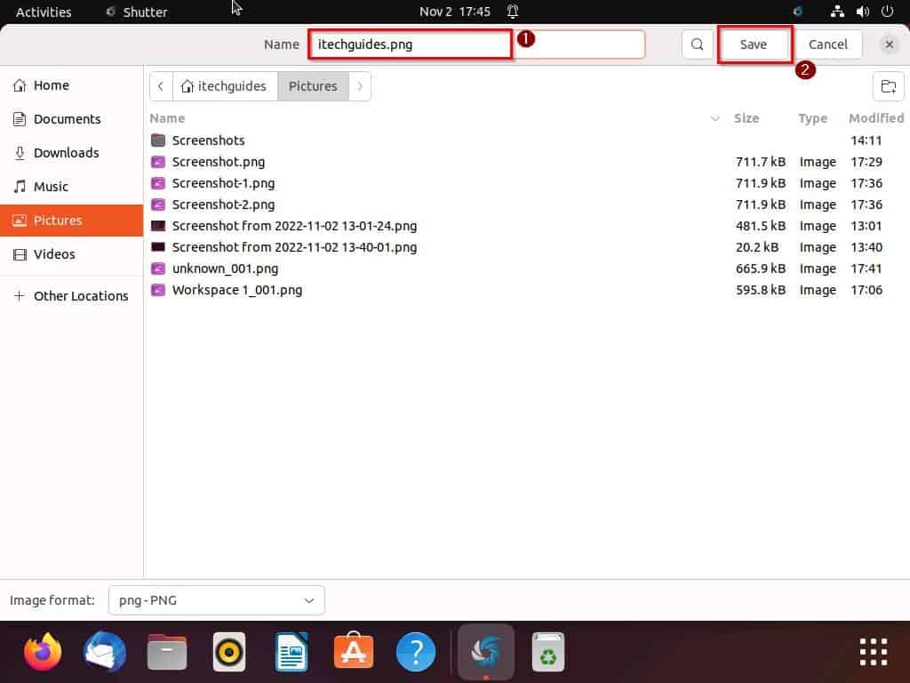Open the Nov 2 17:45 clock menu
Screen dimensions: 910x683
coord(455,12)
